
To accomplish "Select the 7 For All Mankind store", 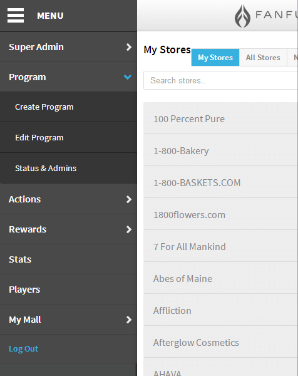I will (x=220, y=246).
